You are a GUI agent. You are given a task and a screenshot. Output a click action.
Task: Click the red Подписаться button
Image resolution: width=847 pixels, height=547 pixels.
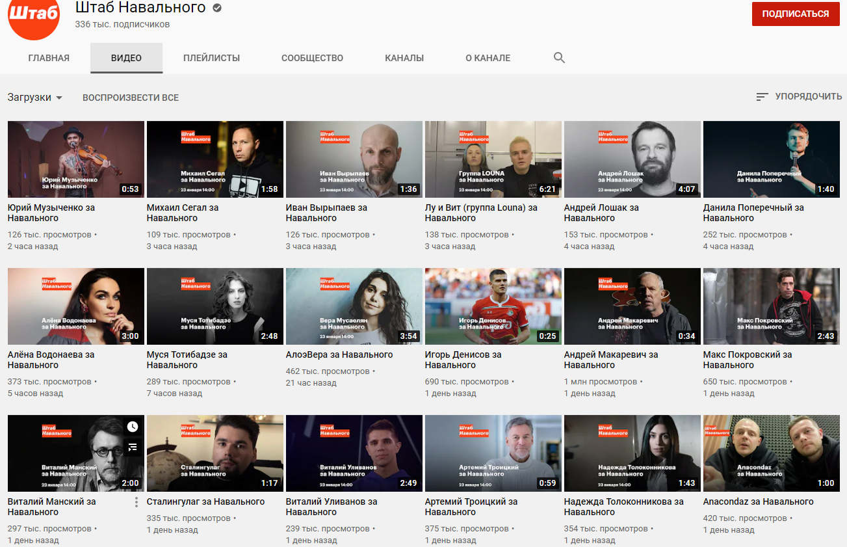795,14
